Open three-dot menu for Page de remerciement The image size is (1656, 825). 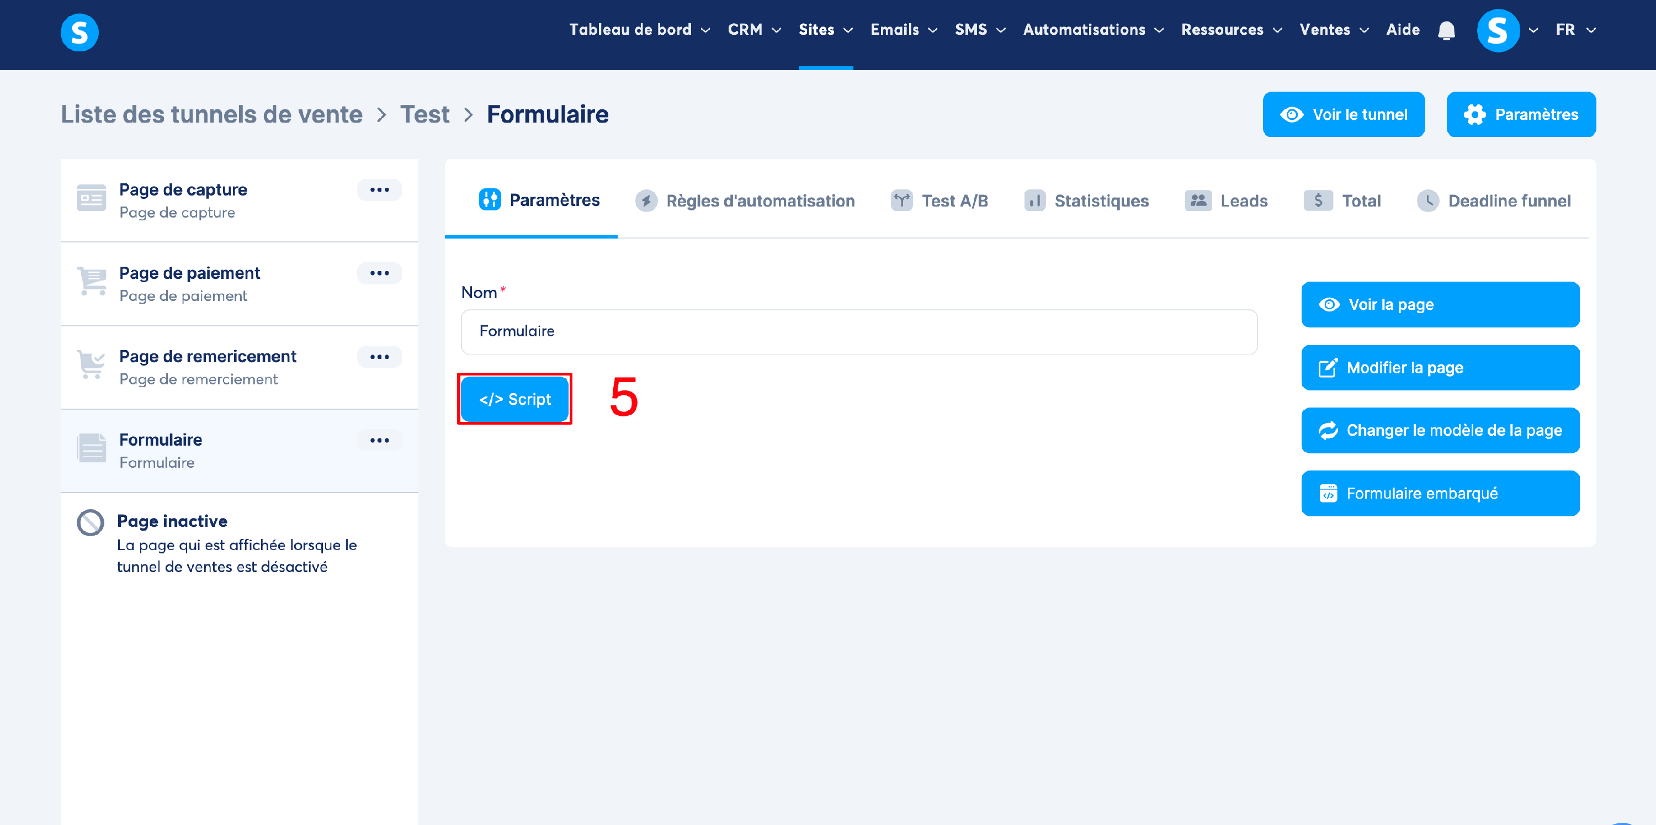[x=379, y=357]
